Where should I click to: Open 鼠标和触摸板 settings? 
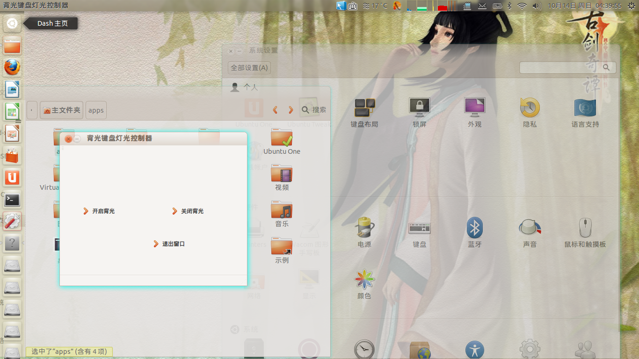585,233
